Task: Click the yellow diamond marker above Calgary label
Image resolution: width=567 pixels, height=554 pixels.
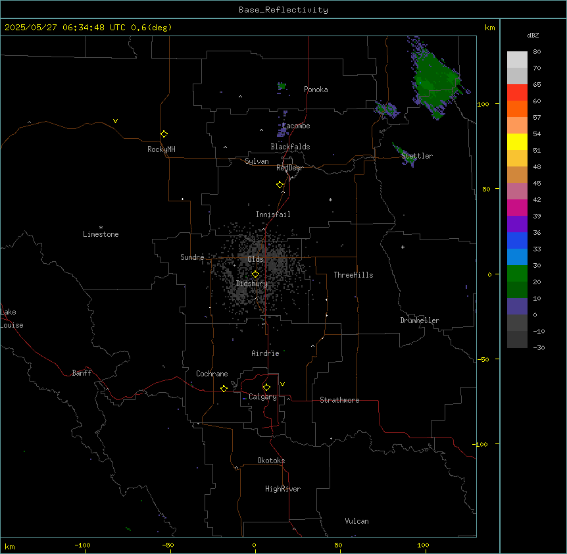Action: click(x=266, y=388)
